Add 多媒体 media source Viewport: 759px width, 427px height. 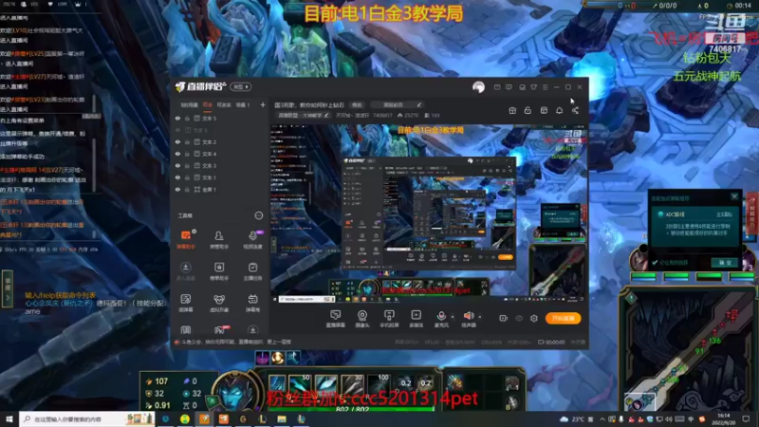point(416,319)
